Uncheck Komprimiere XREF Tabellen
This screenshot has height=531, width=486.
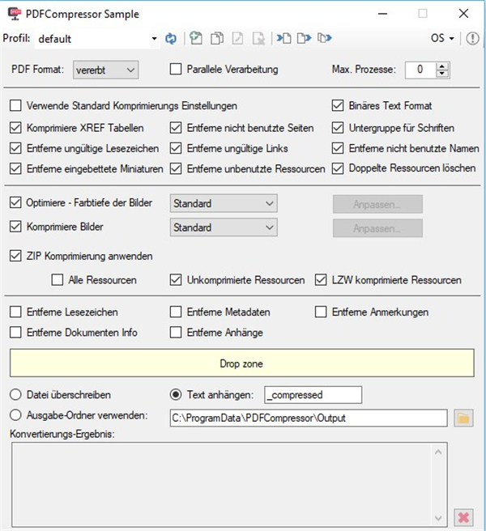pos(15,127)
